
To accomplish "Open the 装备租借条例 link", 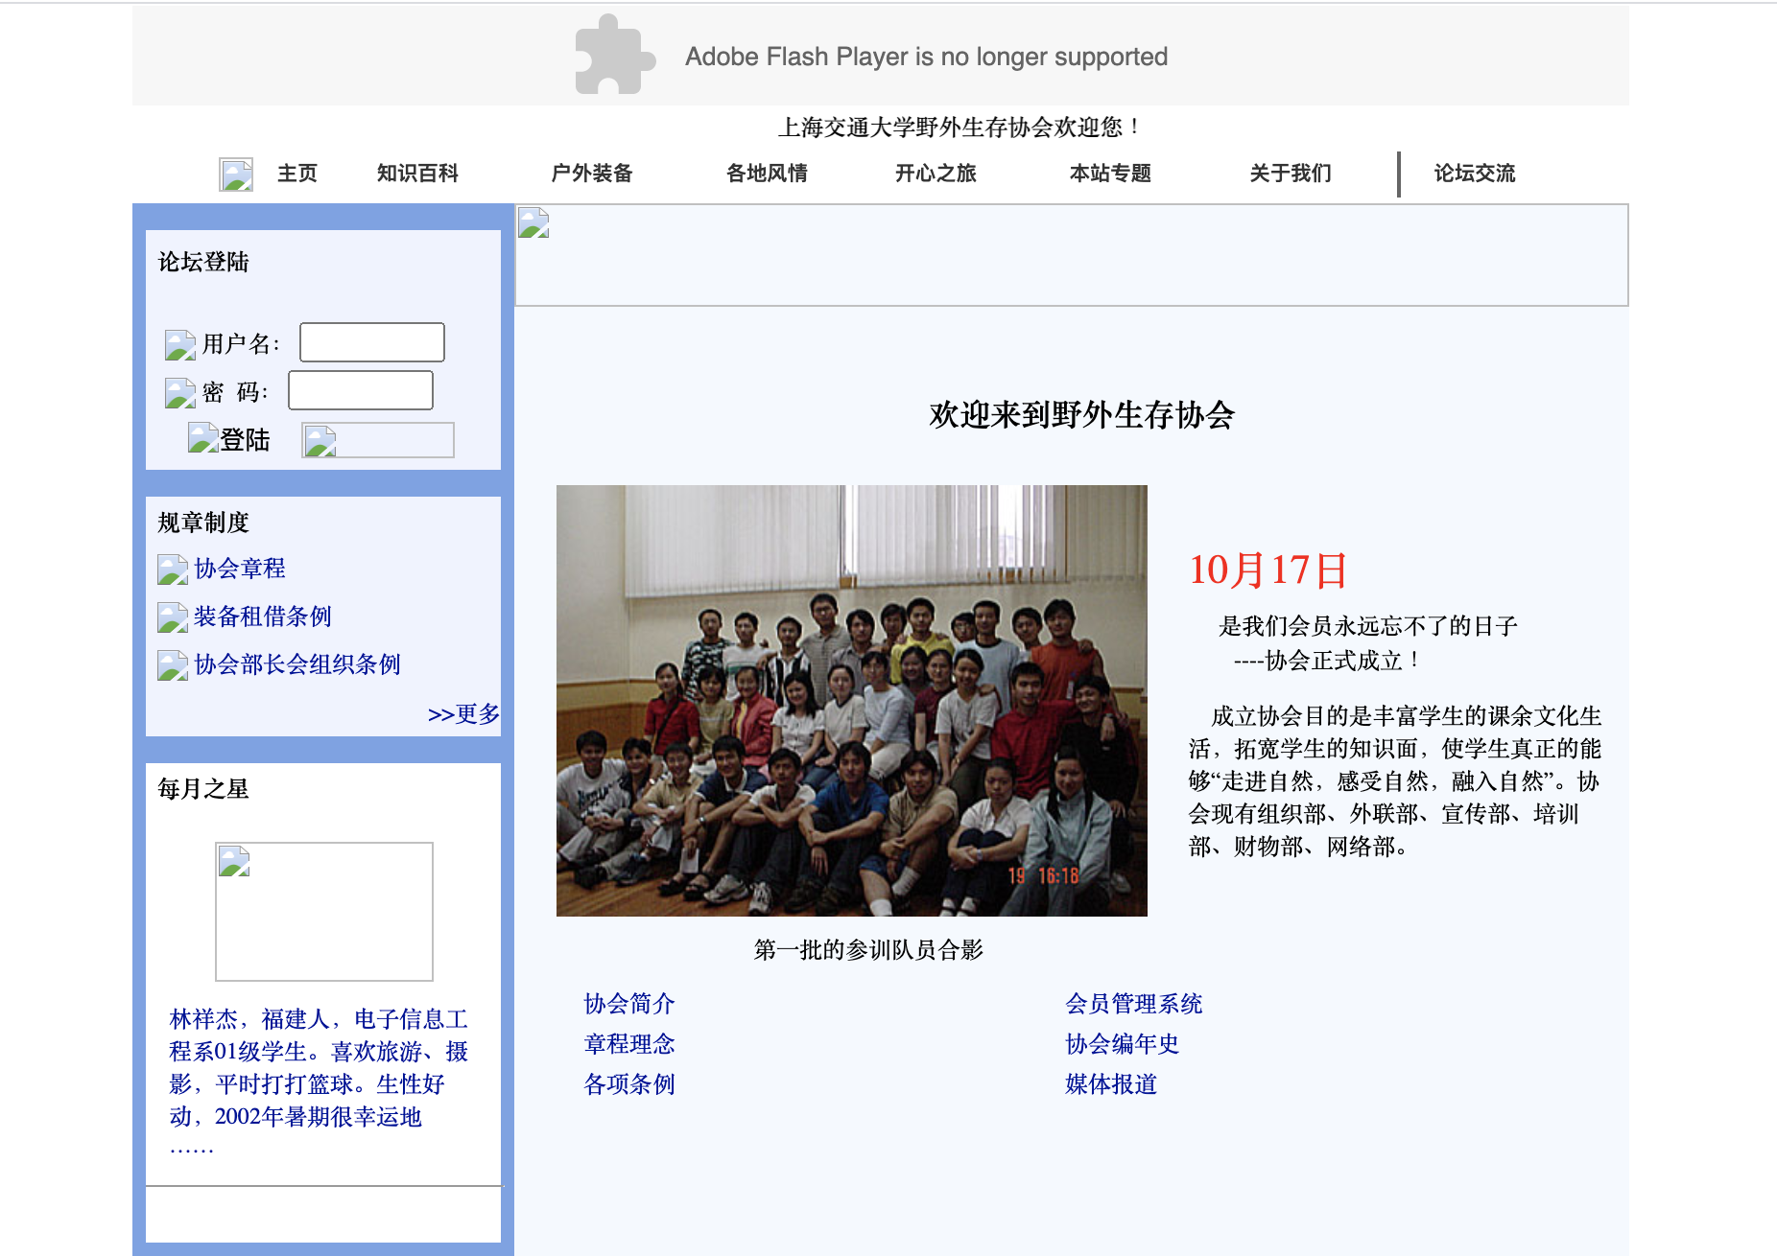I will 263,616.
